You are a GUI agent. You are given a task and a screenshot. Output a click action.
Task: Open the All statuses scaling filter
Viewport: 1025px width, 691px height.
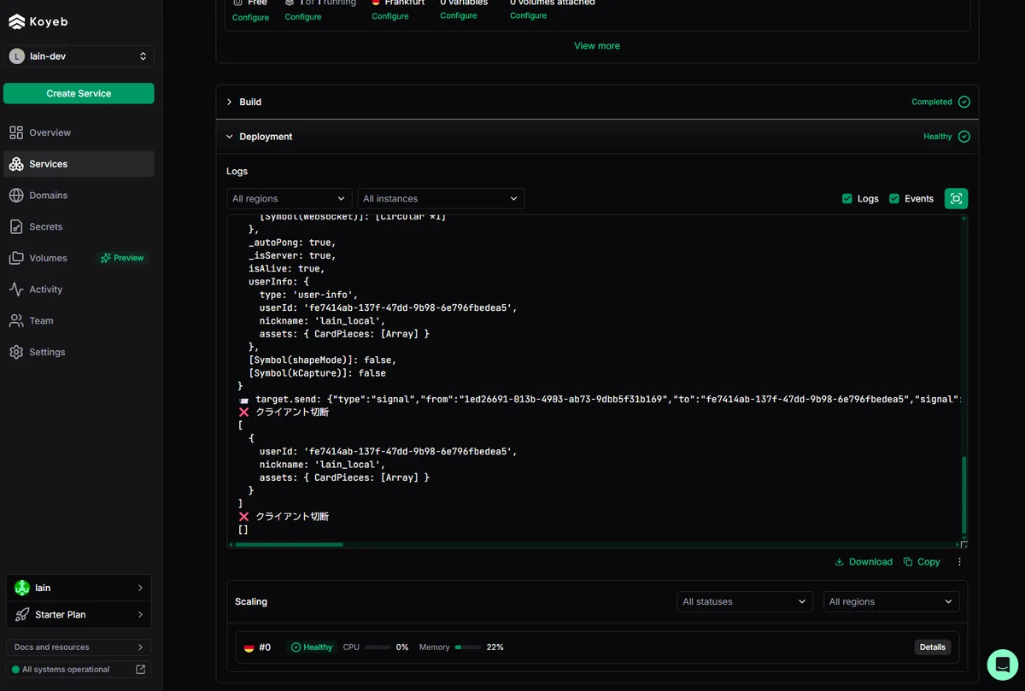coord(744,602)
